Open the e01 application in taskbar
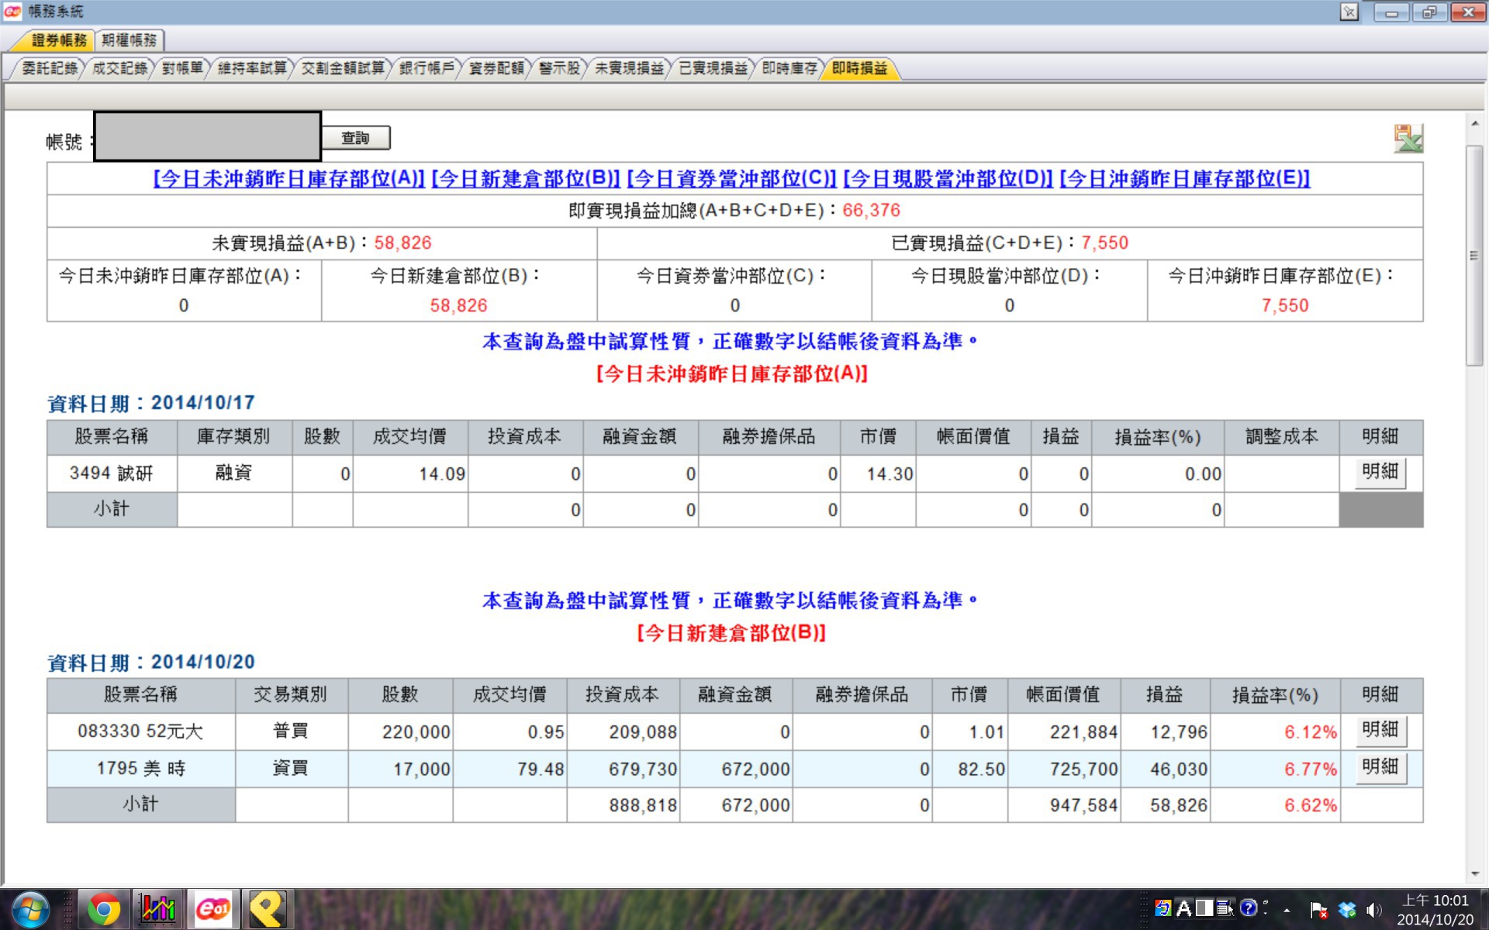The height and width of the screenshot is (930, 1489). click(212, 909)
